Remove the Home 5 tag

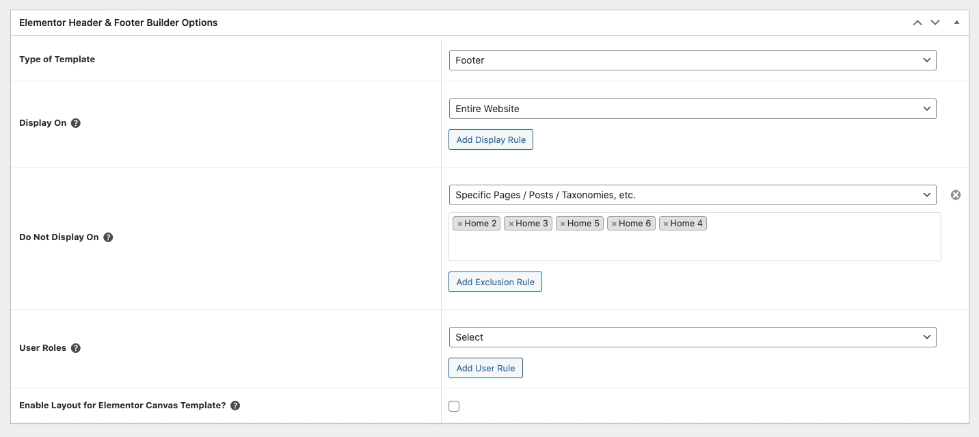(x=563, y=224)
